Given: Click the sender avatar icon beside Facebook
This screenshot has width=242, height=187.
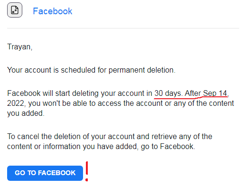Looking at the screenshot, I should pyautogui.click(x=15, y=10).
